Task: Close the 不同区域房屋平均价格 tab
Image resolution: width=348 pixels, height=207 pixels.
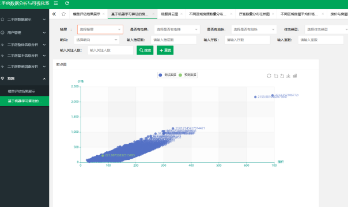Action: (x=323, y=14)
